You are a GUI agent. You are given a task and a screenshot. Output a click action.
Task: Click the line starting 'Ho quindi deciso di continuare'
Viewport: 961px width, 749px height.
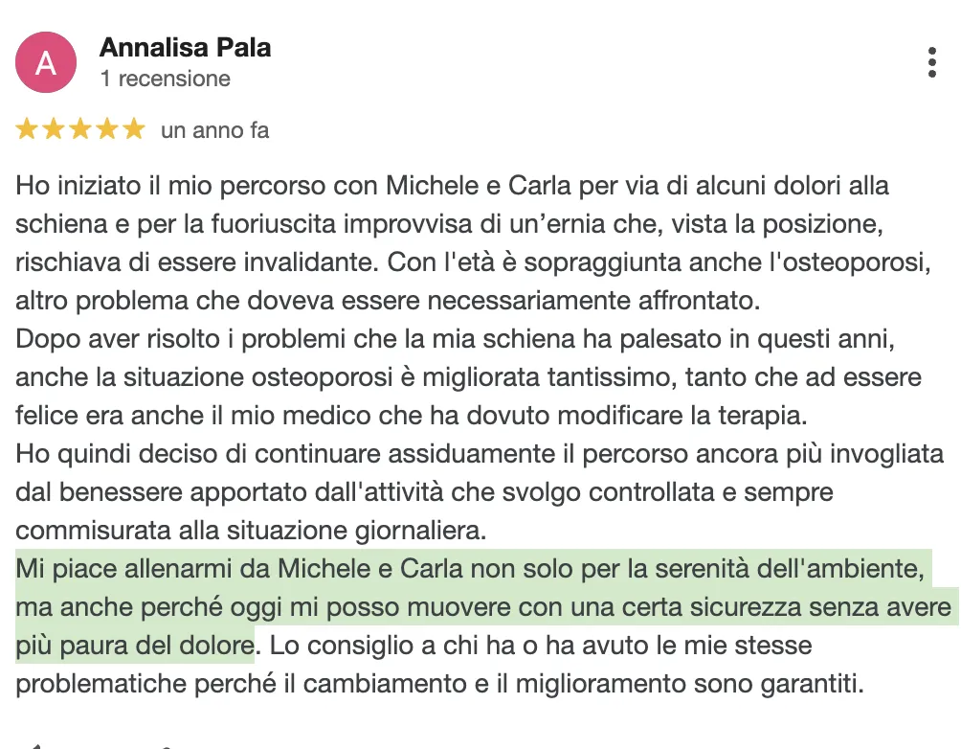point(480,454)
